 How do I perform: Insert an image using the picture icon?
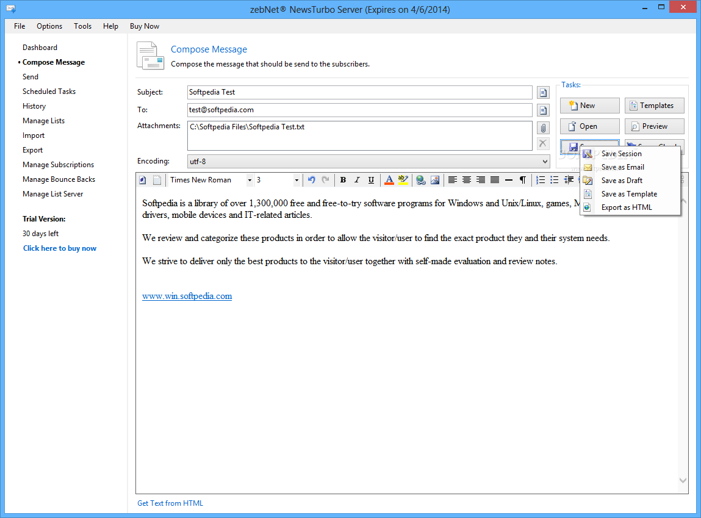tap(434, 180)
